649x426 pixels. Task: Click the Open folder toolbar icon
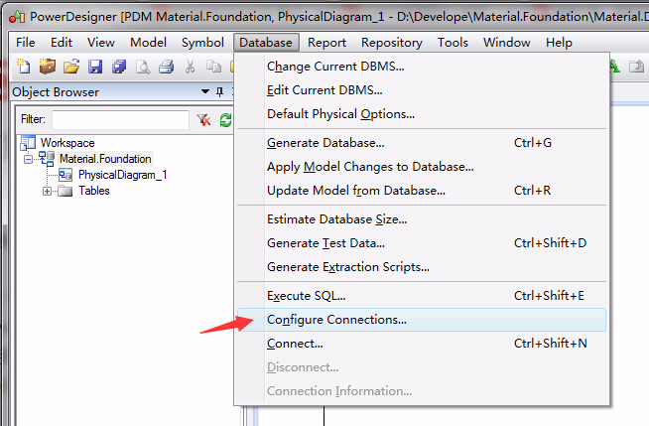(71, 67)
